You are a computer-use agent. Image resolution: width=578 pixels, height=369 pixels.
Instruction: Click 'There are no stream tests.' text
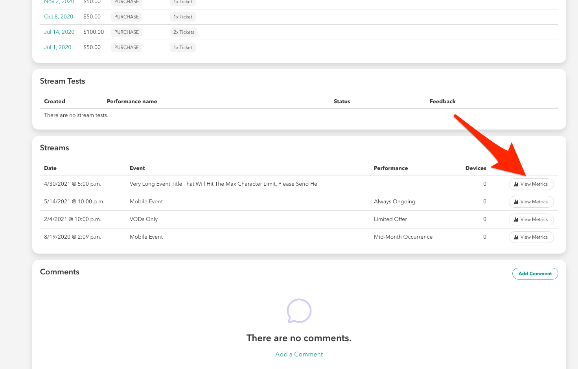(x=76, y=115)
